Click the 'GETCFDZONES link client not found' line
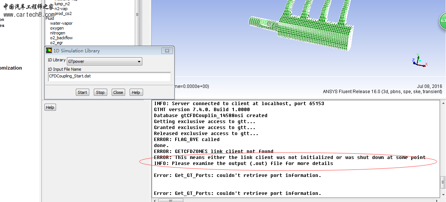This screenshot has width=446, height=202. [x=214, y=151]
